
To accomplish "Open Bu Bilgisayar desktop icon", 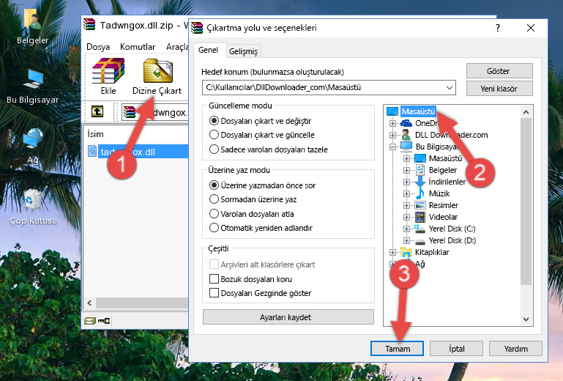I will (x=32, y=86).
